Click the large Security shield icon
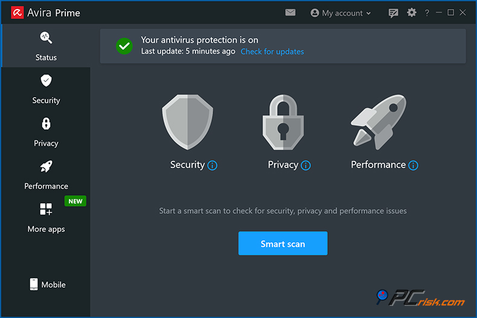The width and height of the screenshot is (477, 318). pyautogui.click(x=187, y=122)
